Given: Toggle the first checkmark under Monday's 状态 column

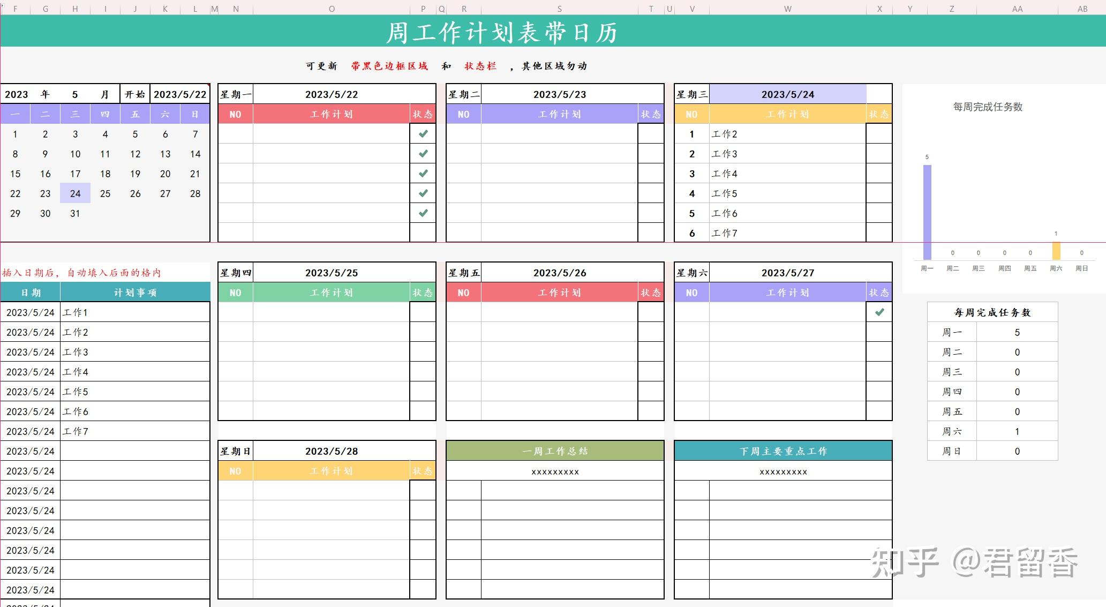Looking at the screenshot, I should (423, 134).
